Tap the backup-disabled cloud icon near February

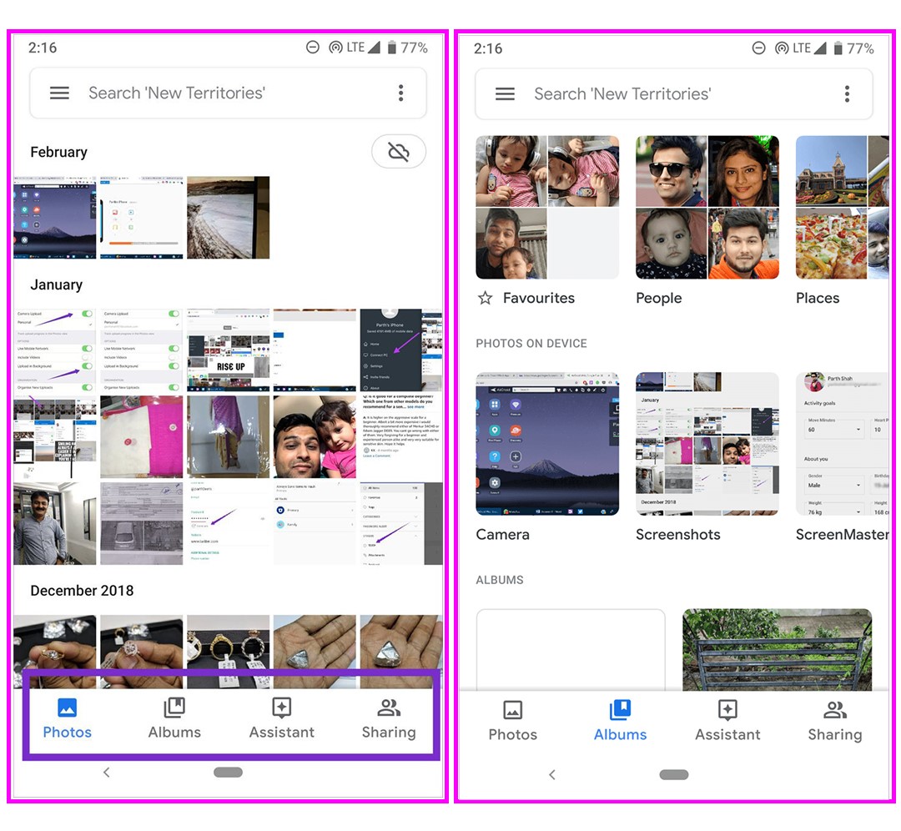tap(399, 152)
